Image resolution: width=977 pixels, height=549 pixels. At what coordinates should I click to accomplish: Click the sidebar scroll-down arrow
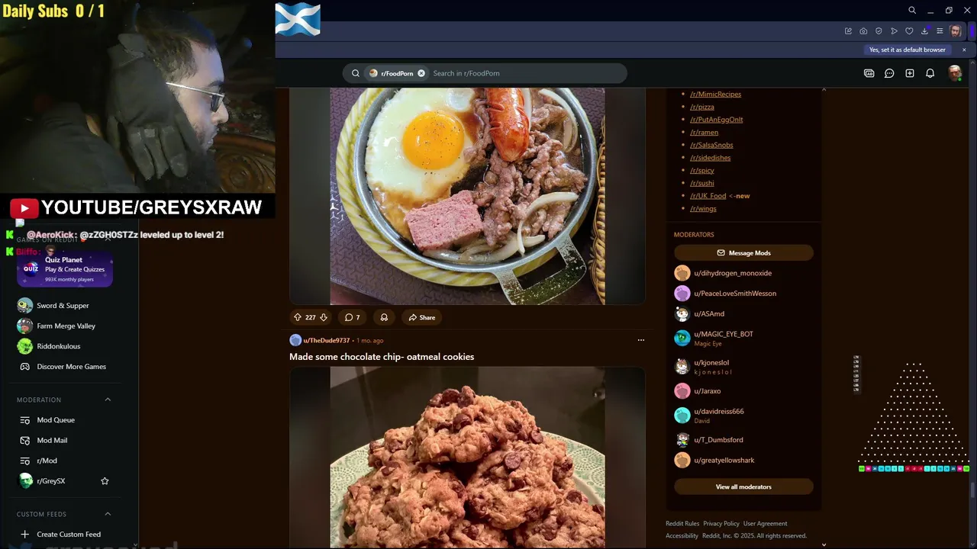tap(824, 544)
